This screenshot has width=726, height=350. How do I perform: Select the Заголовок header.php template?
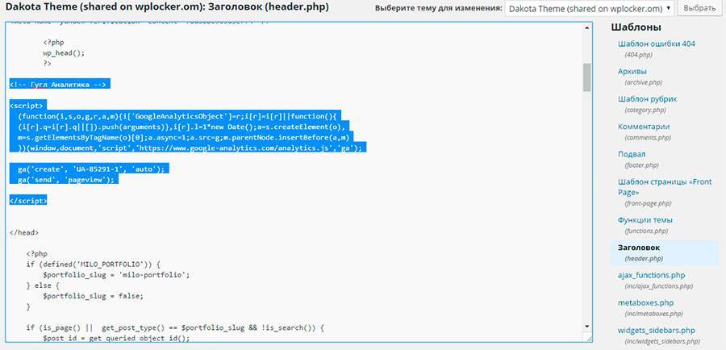666,252
